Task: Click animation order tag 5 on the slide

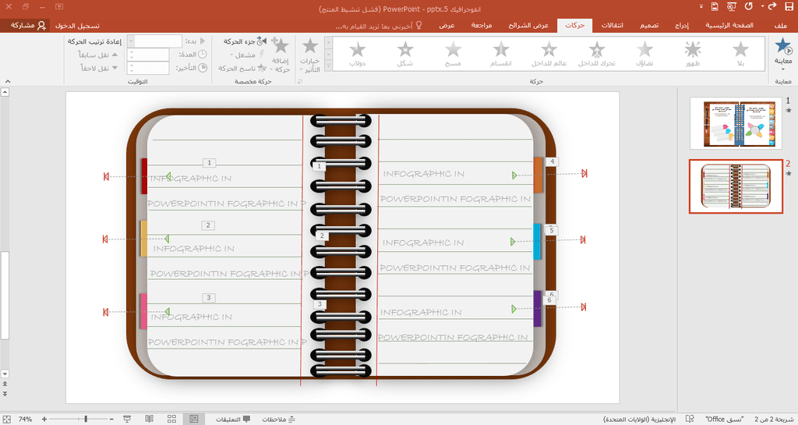Action: click(x=552, y=231)
